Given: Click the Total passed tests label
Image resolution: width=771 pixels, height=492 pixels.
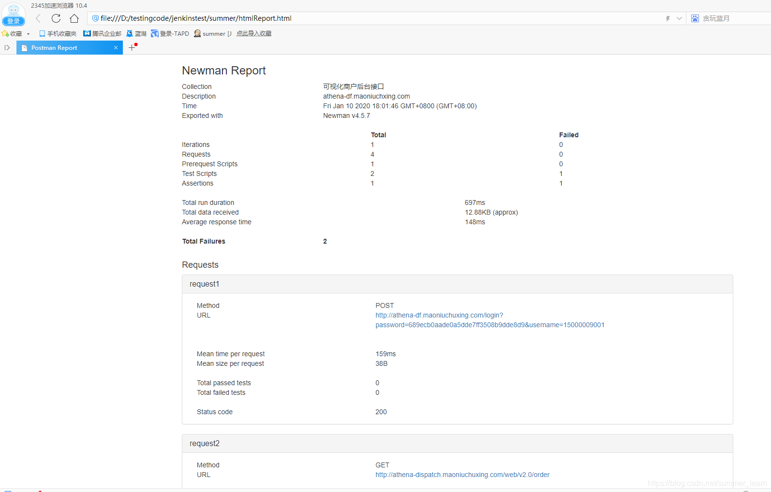Looking at the screenshot, I should [x=224, y=383].
